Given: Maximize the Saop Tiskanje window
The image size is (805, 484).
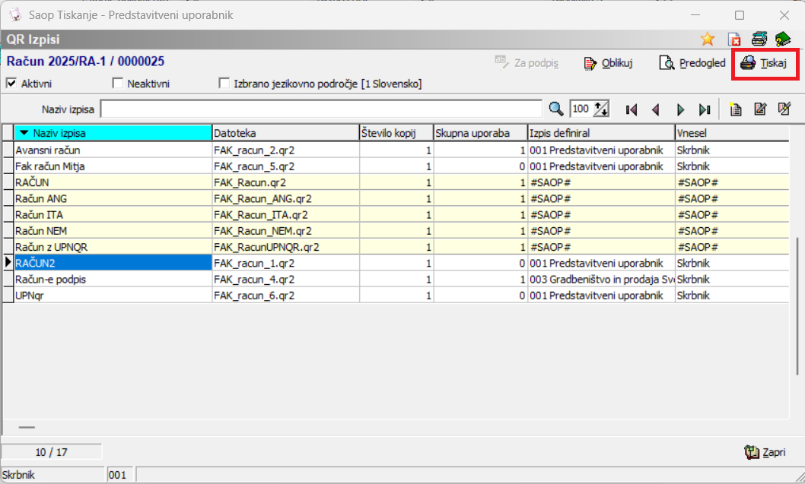Looking at the screenshot, I should pos(740,15).
